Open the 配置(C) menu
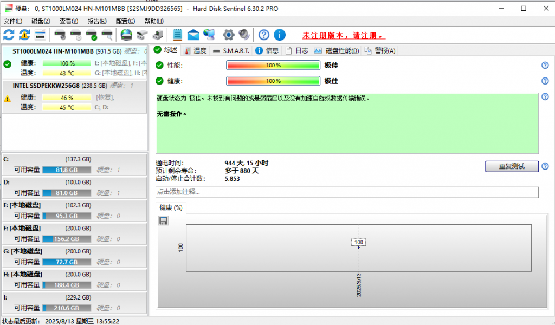Viewport: 555px width, 325px height. [x=125, y=21]
